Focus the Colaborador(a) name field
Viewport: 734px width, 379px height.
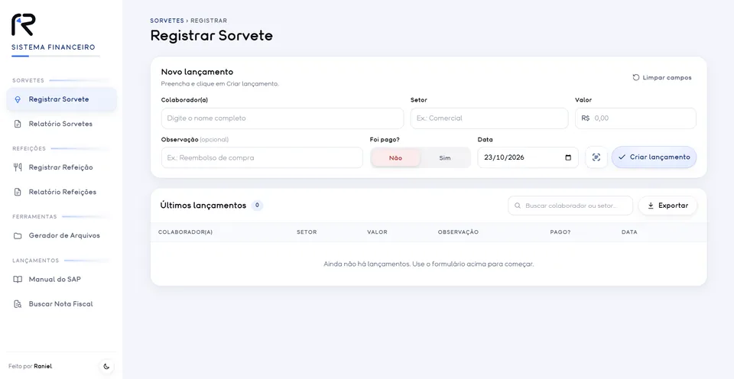[x=282, y=118]
